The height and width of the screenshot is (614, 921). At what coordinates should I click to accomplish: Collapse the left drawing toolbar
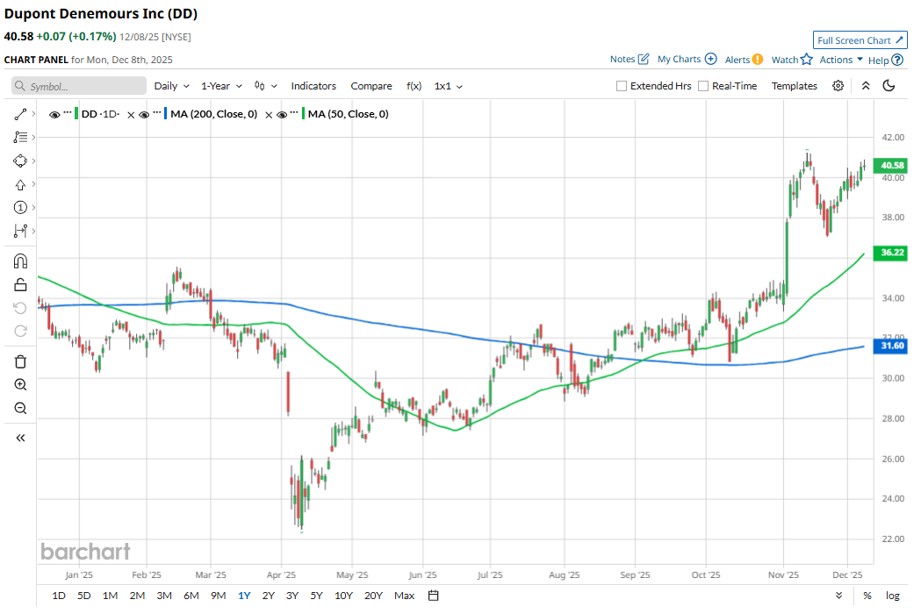(x=21, y=438)
